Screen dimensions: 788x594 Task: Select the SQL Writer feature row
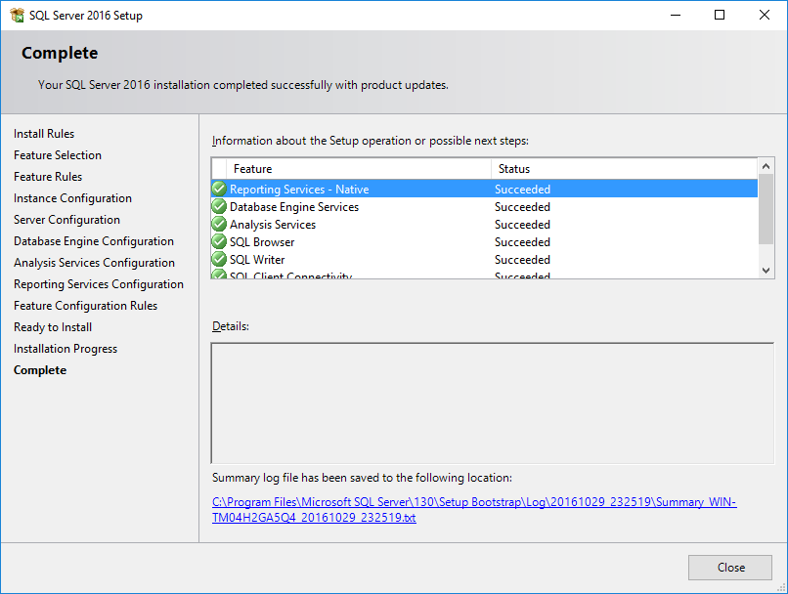[485, 260]
